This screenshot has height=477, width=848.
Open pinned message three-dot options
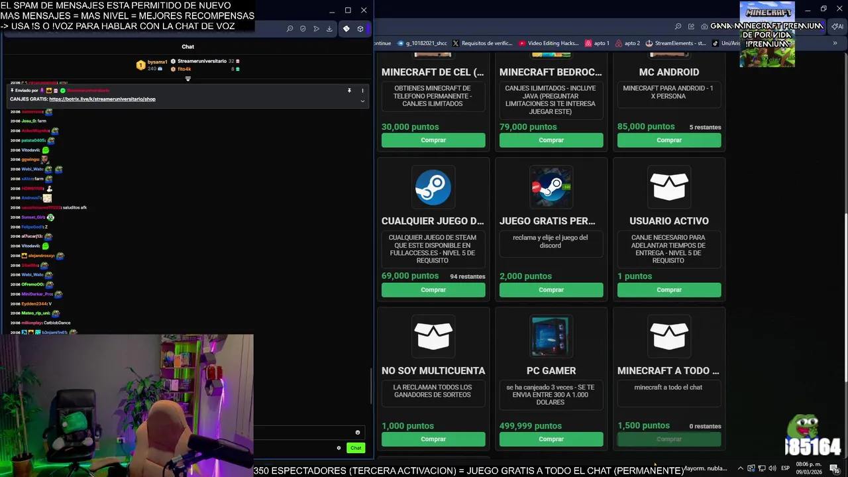click(362, 90)
